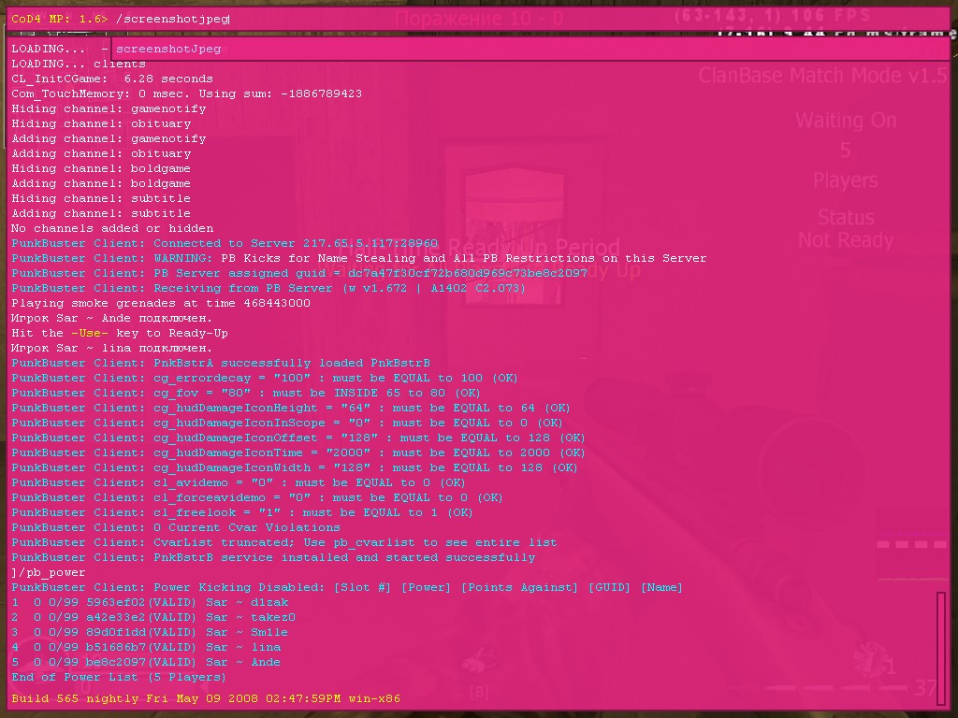The width and height of the screenshot is (958, 718).
Task: Click the cg_hudDamageIconTime cvar check line
Action: point(298,453)
